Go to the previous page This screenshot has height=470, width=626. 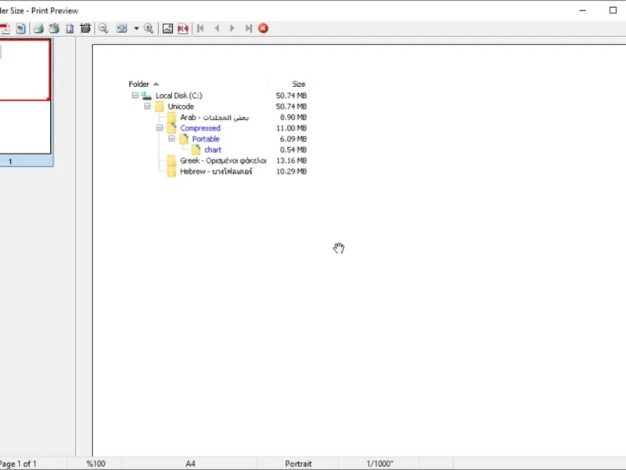(x=217, y=28)
